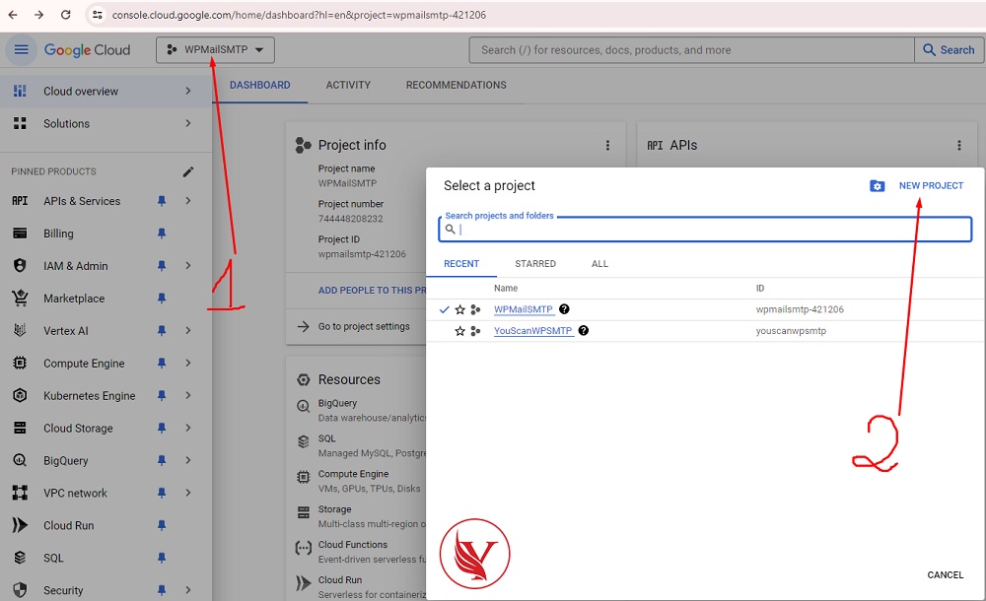Image resolution: width=986 pixels, height=601 pixels.
Task: Open Project info card options menu
Action: pos(607,145)
